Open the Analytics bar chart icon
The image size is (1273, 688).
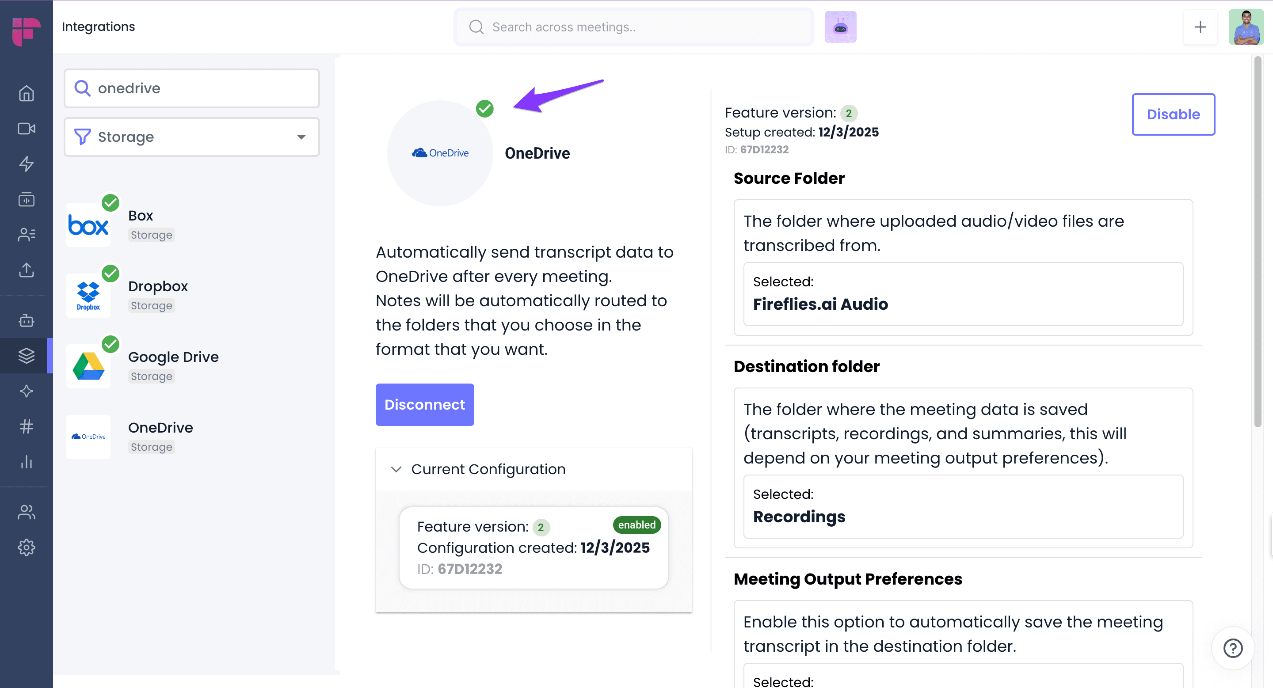point(26,462)
